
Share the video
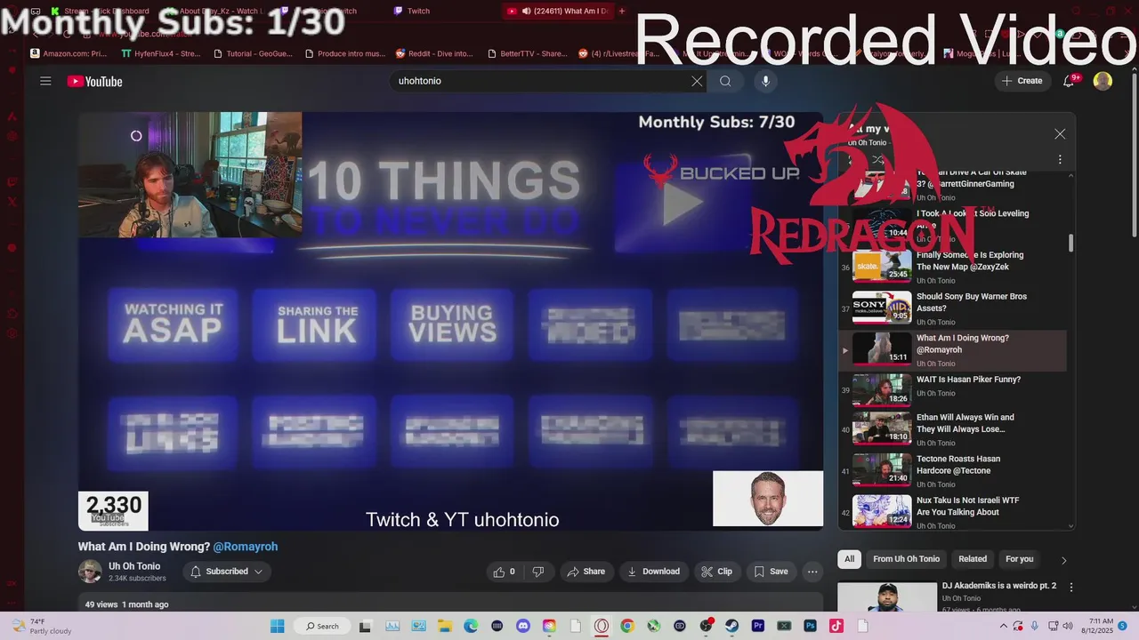click(x=586, y=572)
